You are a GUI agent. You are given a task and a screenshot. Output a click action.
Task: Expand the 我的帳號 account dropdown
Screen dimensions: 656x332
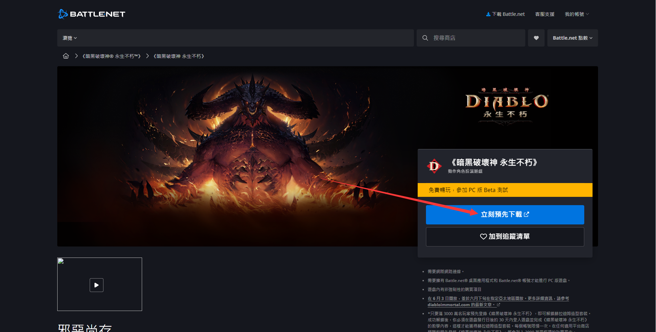576,14
